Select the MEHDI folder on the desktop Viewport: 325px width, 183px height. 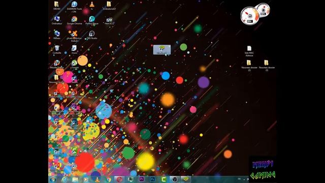pos(56,6)
